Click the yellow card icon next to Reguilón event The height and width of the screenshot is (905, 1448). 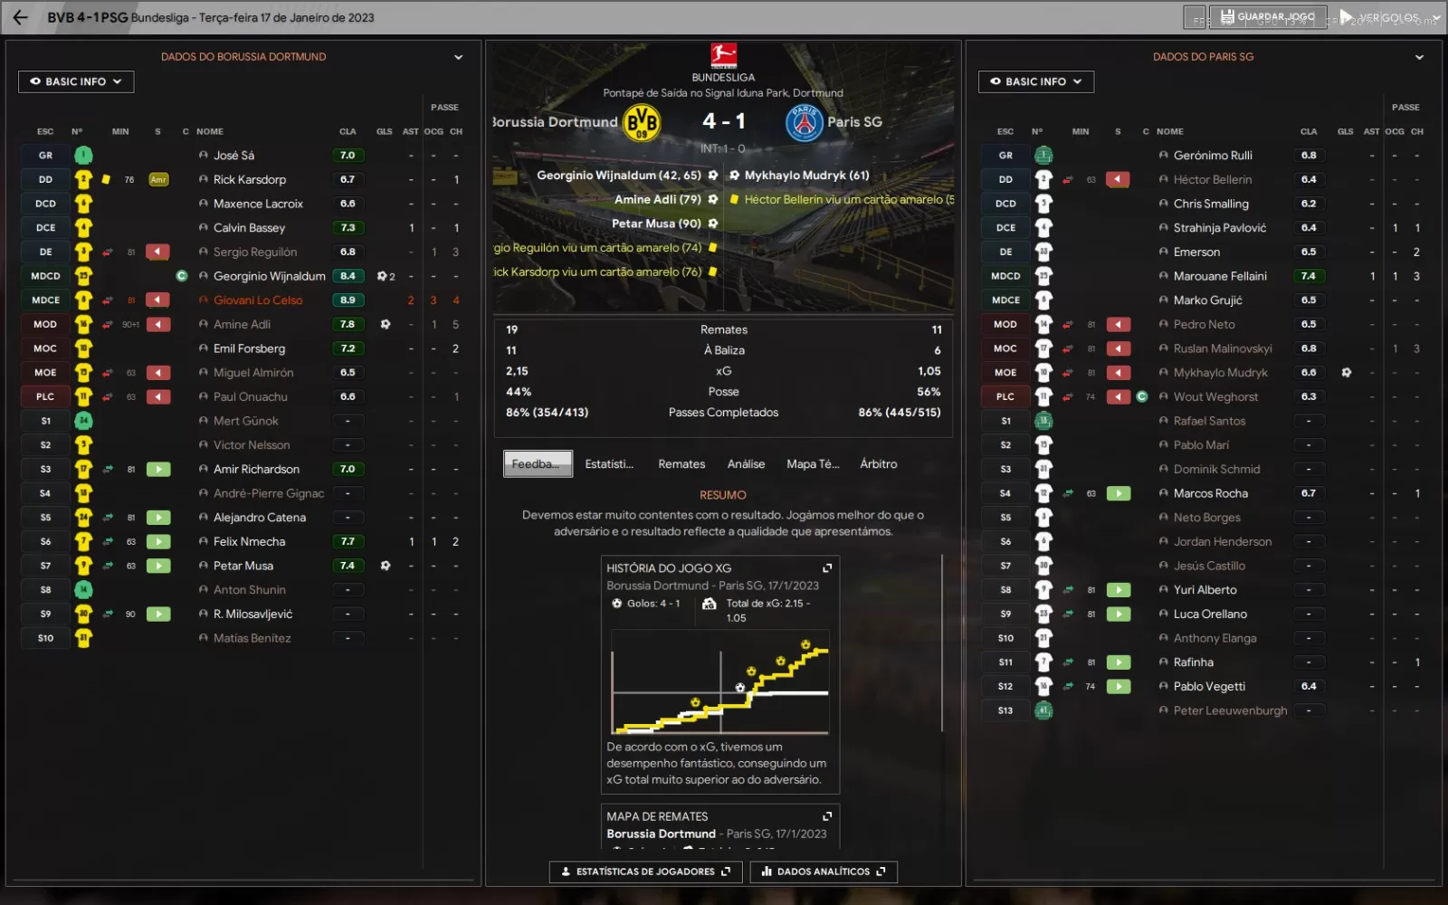tap(713, 247)
